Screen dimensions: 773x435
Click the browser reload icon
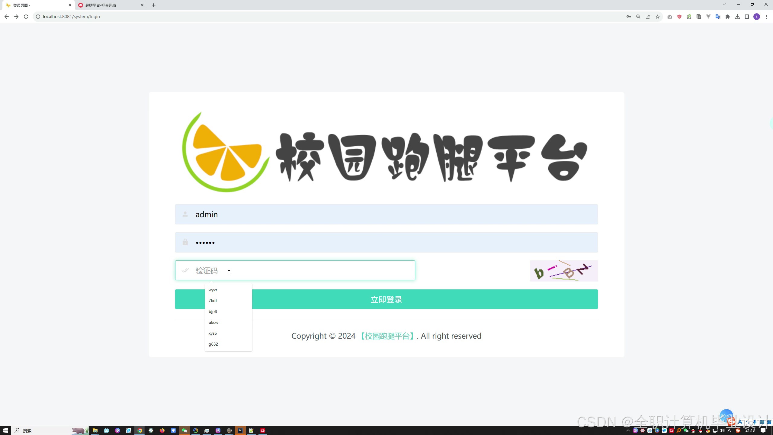[26, 17]
